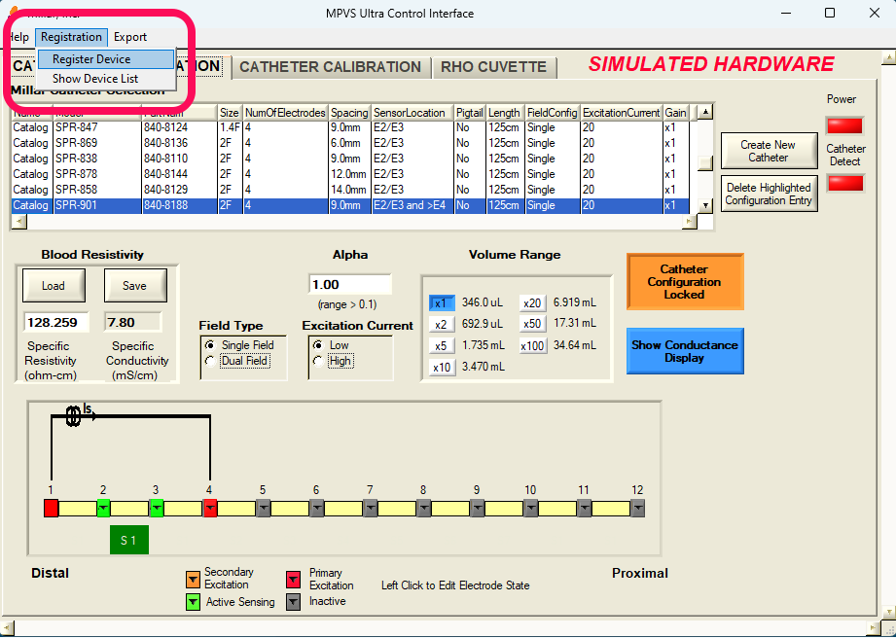
Task: Click the Save blood resistivity button
Action: click(135, 286)
